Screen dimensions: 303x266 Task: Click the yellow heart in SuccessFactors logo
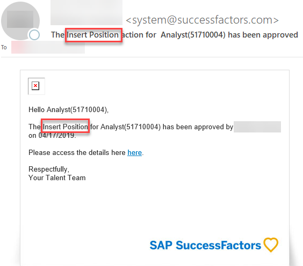pos(271,245)
